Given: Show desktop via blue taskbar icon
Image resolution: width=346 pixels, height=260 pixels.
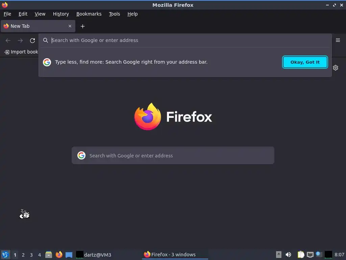Looking at the screenshot, I should click(69, 255).
